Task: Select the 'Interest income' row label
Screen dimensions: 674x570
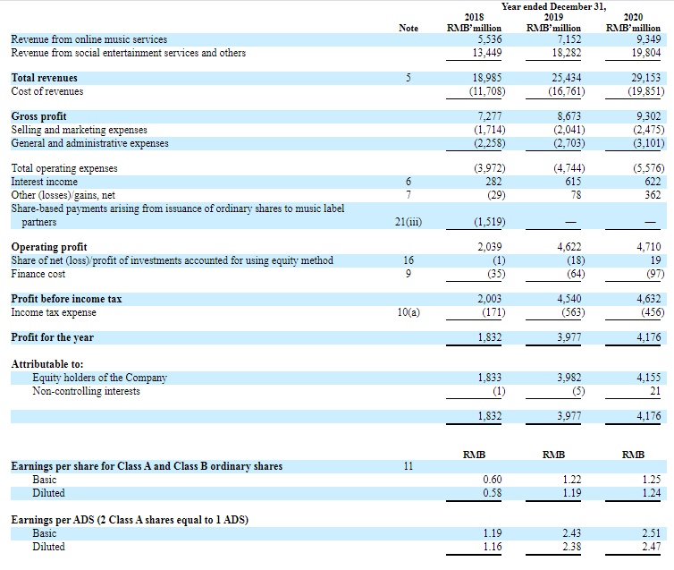Action: point(45,182)
